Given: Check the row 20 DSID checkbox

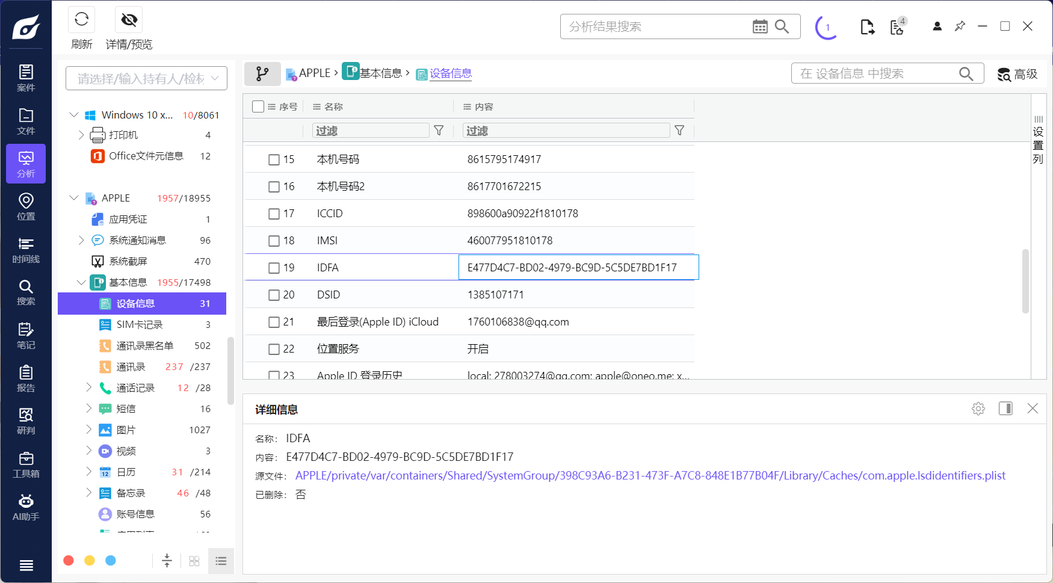Looking at the screenshot, I should coord(274,295).
